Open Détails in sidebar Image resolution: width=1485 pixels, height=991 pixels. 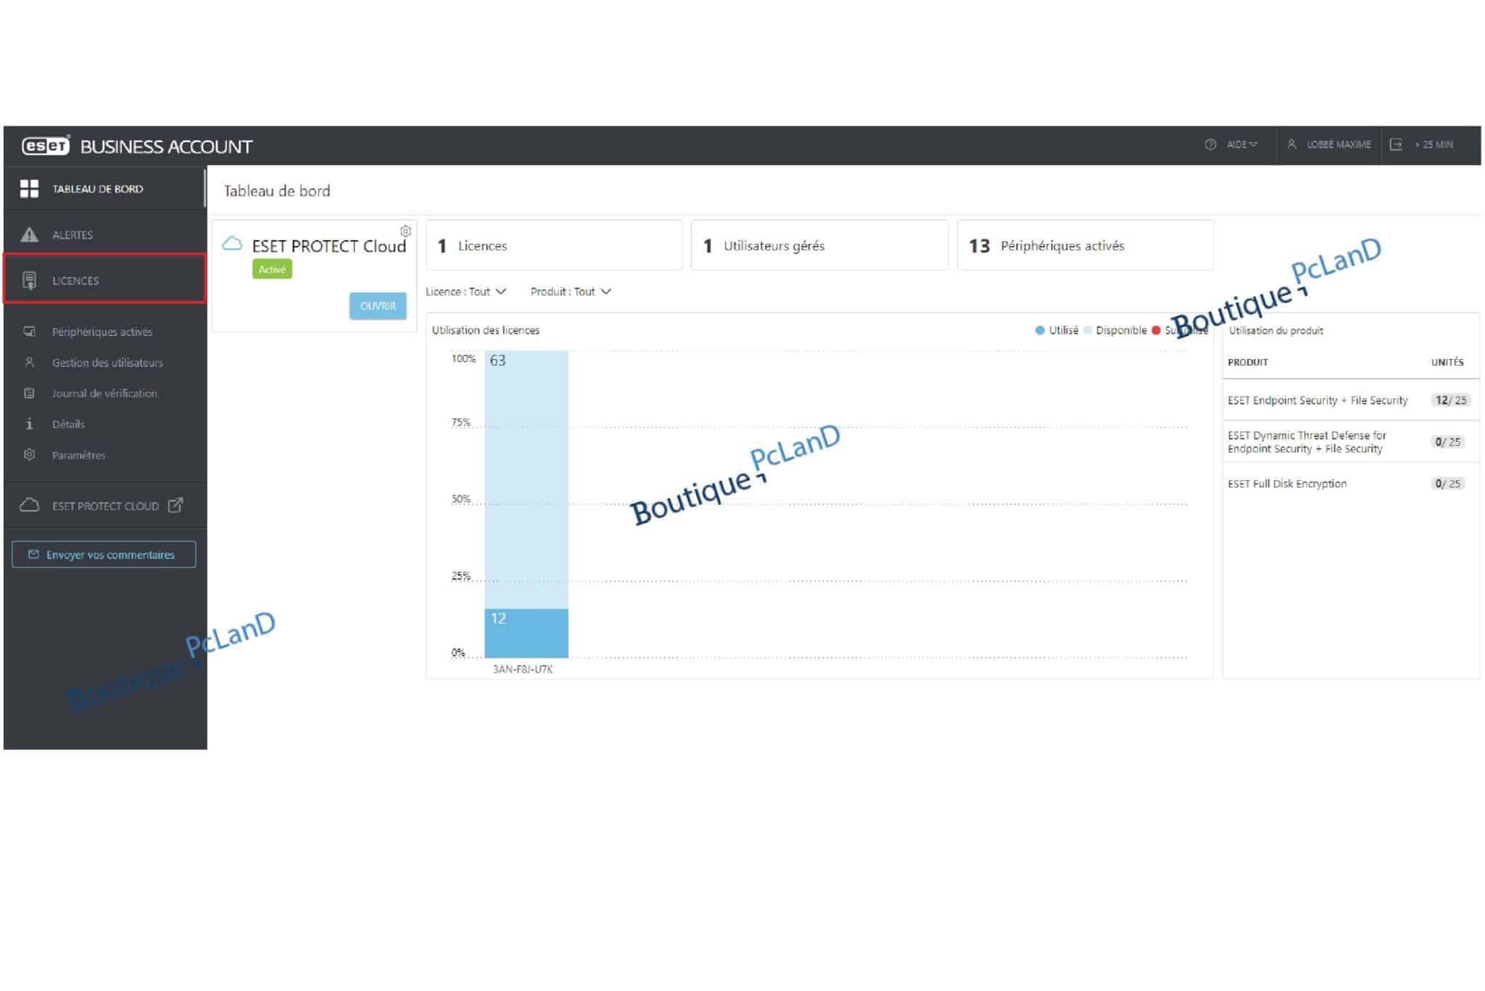pos(68,424)
